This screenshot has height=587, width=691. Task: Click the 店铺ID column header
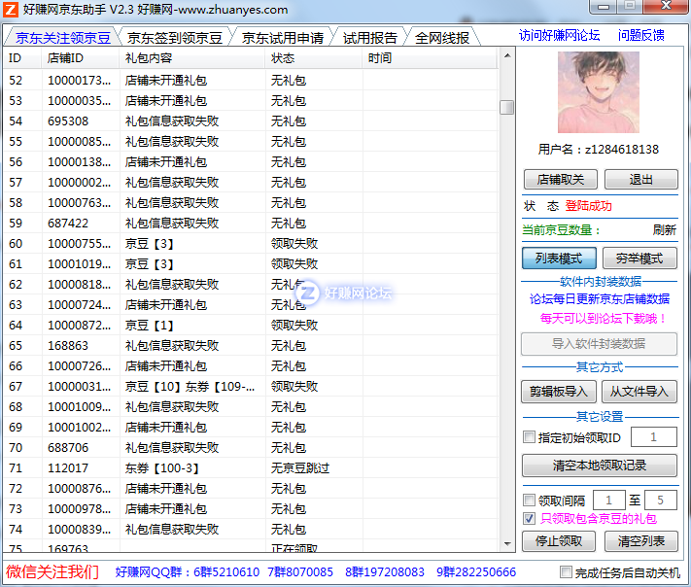point(81,57)
